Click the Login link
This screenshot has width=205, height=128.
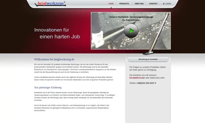168,4
